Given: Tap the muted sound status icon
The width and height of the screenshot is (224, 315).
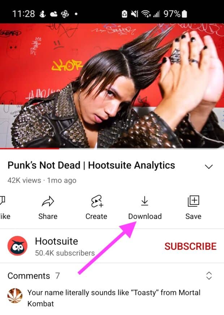Looking at the screenshot, I should [x=134, y=14].
